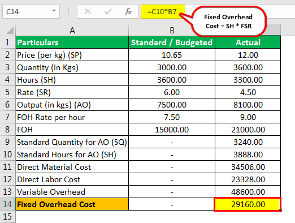Select row 9 header
The height and width of the screenshot is (223, 295).
click(x=7, y=142)
